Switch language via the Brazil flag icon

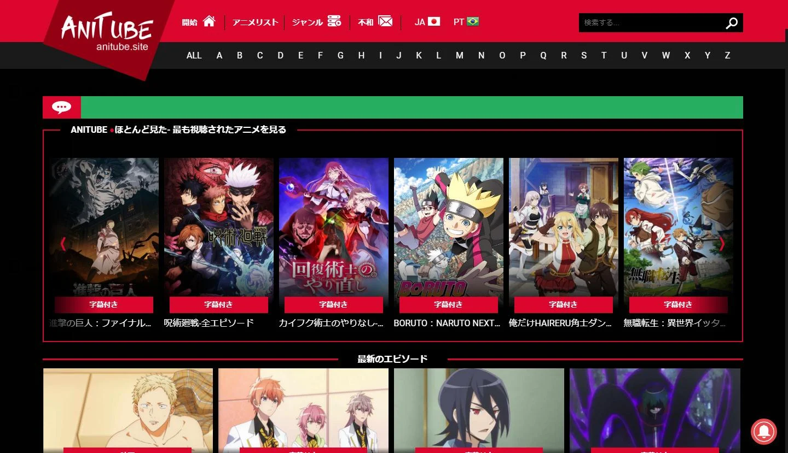473,22
